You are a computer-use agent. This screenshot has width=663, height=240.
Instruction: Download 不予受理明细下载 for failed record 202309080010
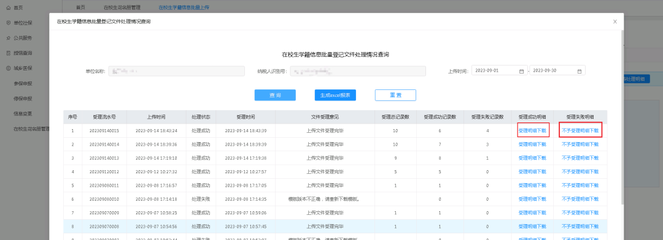pyautogui.click(x=580, y=199)
